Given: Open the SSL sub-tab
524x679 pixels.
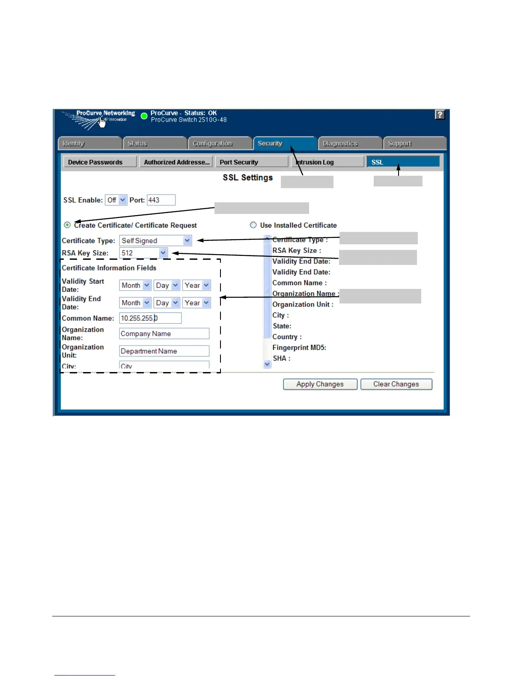Looking at the screenshot, I should pyautogui.click(x=403, y=162).
